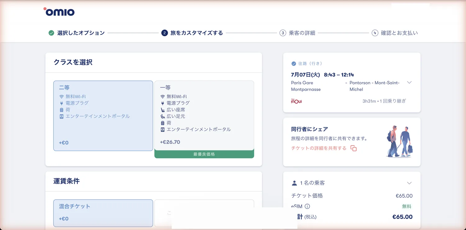This screenshot has width=466, height=230.
Task: Expand the 1名の乗客 passenger chevron
Action: pos(409,183)
